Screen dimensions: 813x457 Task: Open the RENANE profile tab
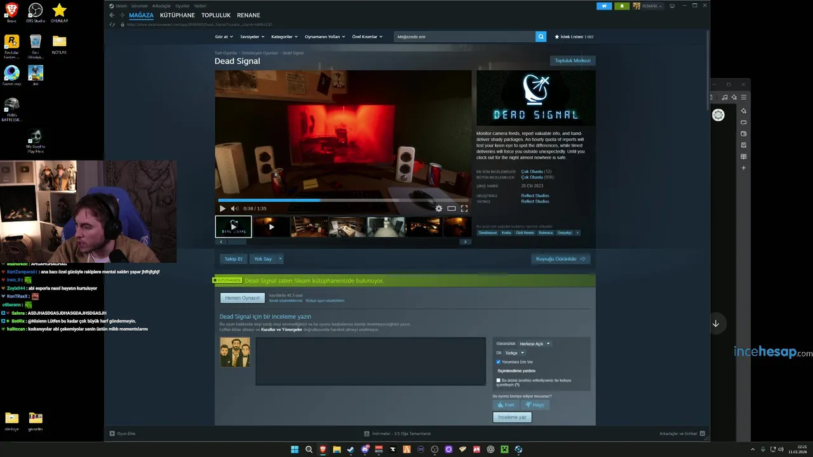coord(248,15)
